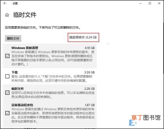Go back with the arrow icon
164x129 pixels.
click(5, 3)
